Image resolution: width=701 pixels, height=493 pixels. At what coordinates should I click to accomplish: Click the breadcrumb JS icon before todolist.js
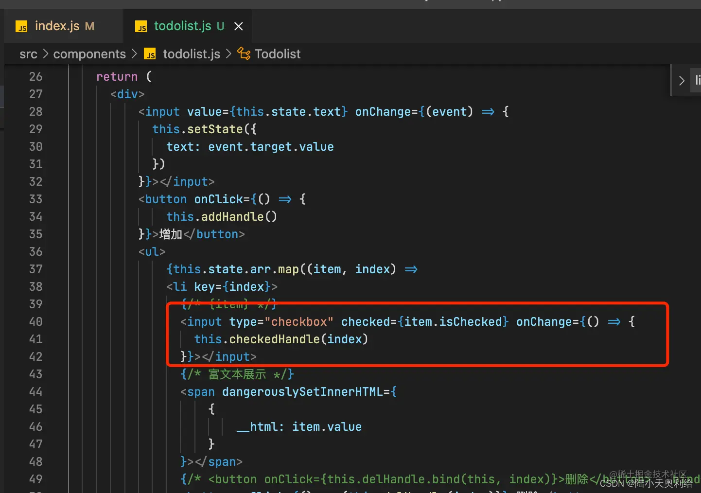click(x=150, y=54)
